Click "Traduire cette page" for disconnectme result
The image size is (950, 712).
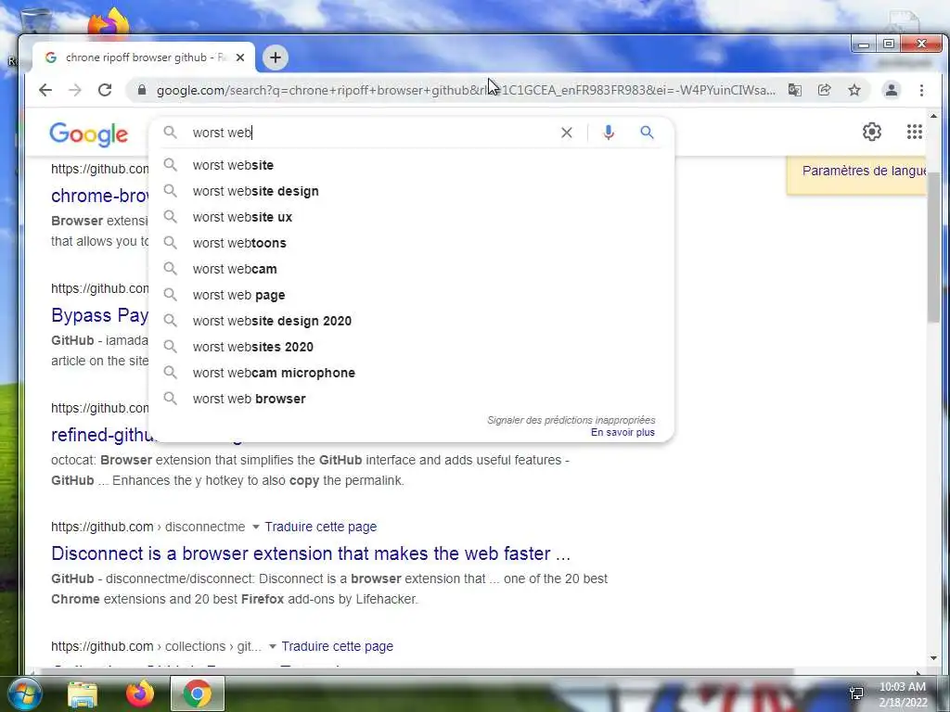pos(320,527)
